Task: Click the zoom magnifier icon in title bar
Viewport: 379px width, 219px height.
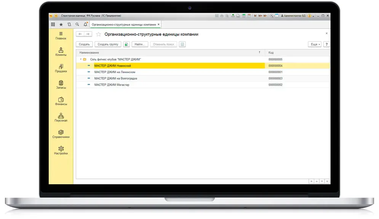Action: [272, 16]
